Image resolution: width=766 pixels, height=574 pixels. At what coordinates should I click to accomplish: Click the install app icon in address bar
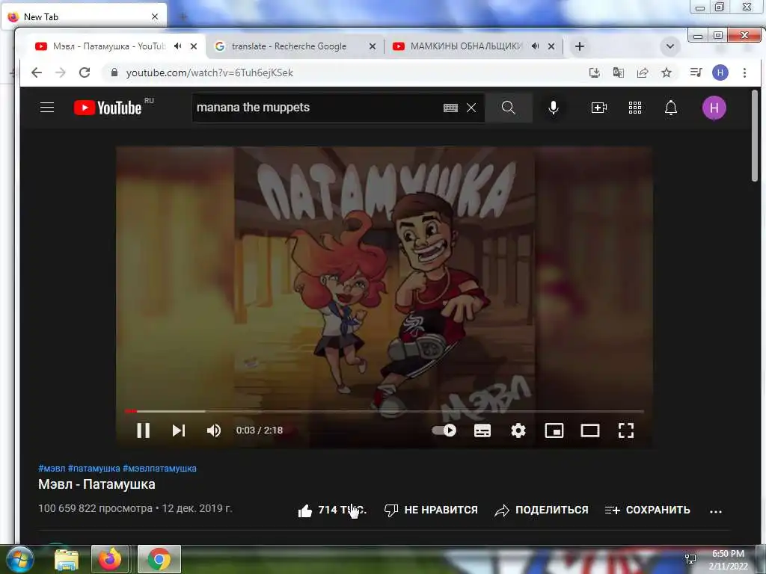pos(595,72)
